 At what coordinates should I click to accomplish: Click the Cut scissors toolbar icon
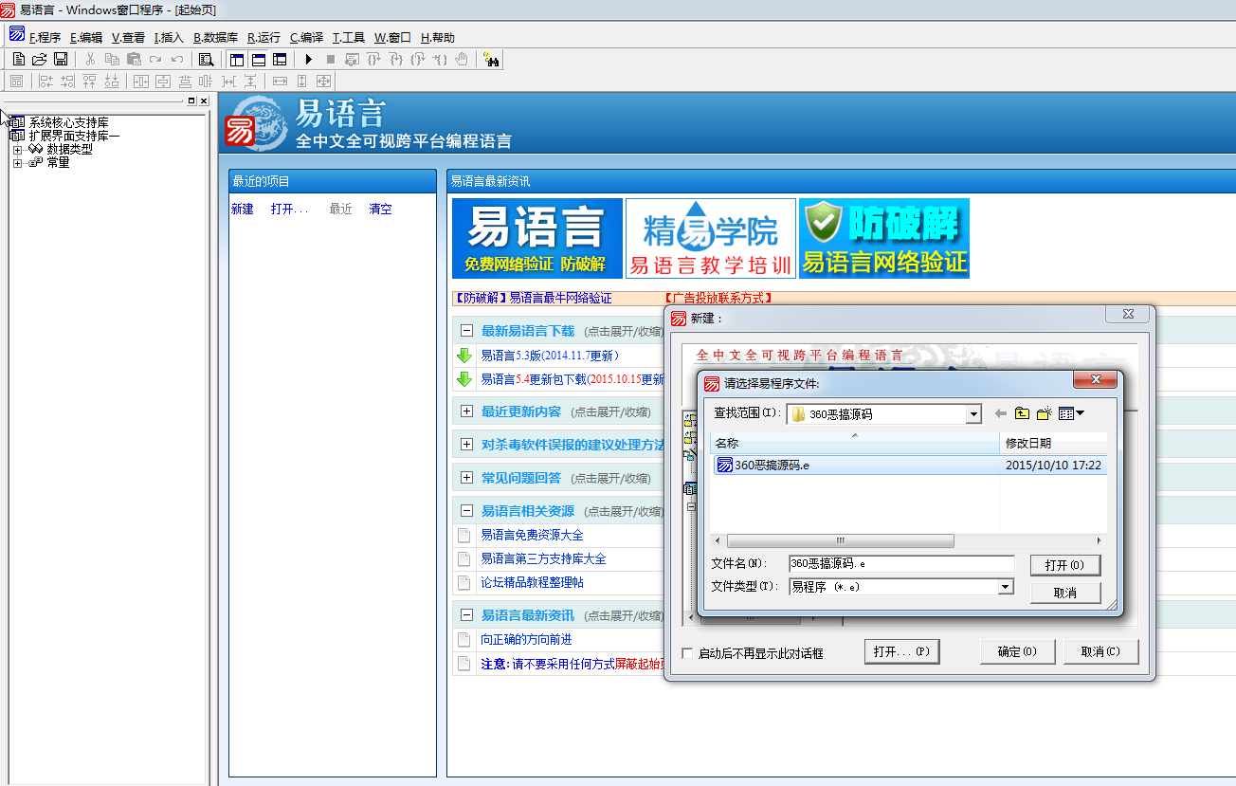pyautogui.click(x=90, y=59)
